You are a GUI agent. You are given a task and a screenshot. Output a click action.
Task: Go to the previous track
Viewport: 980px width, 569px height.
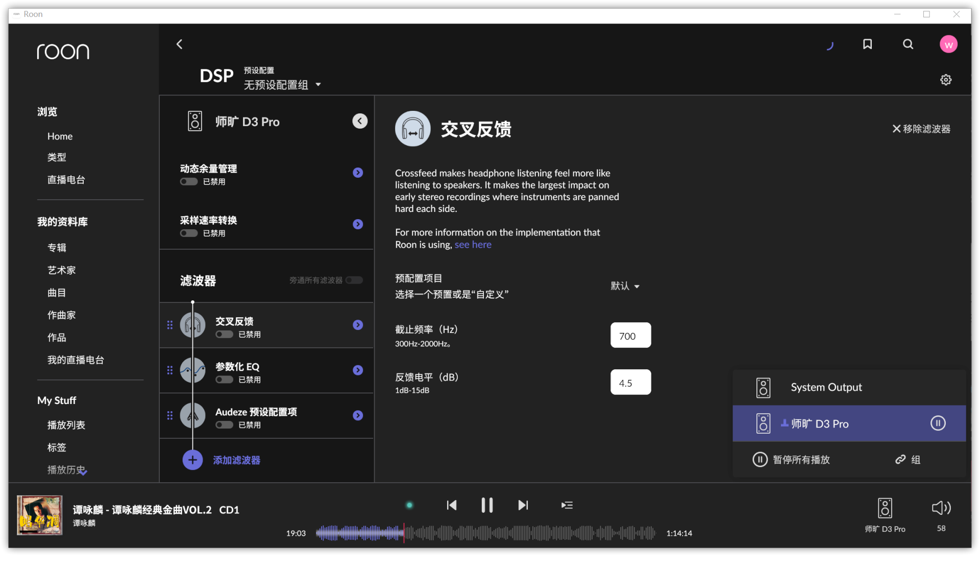click(x=452, y=505)
